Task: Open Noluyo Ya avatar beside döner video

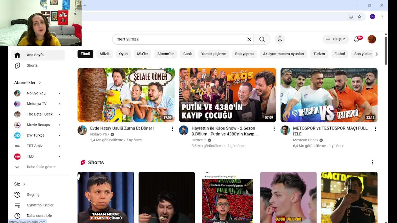Action: click(x=82, y=130)
